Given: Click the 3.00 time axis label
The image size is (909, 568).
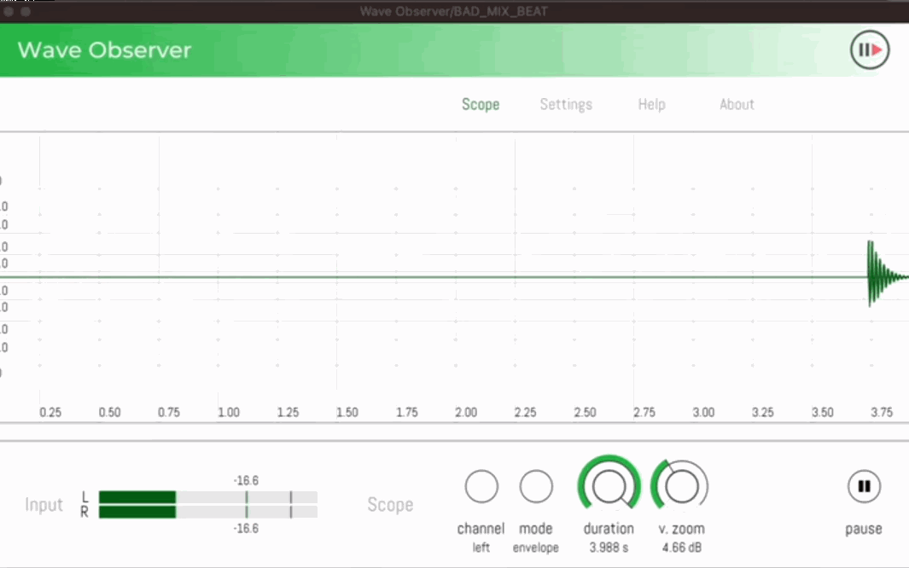Looking at the screenshot, I should tap(704, 412).
